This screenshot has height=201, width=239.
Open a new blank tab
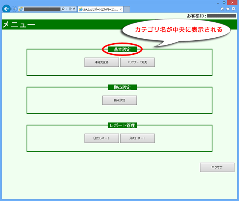tap(127, 9)
